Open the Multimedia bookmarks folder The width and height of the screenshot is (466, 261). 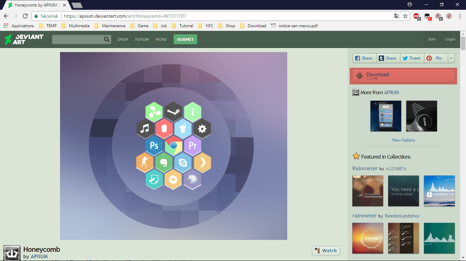[x=75, y=26]
